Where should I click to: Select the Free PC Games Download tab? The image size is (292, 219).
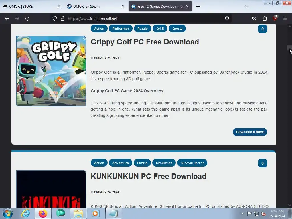(160, 6)
